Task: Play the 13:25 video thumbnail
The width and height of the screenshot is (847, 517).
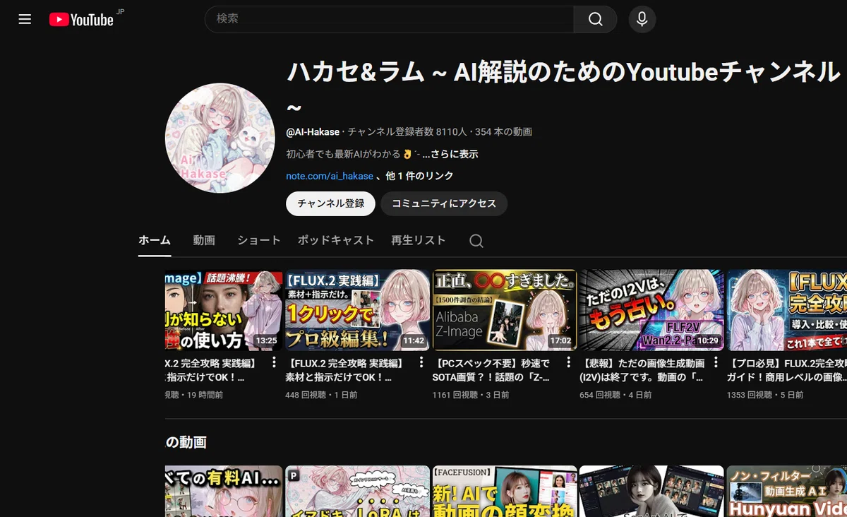Action: [x=224, y=310]
